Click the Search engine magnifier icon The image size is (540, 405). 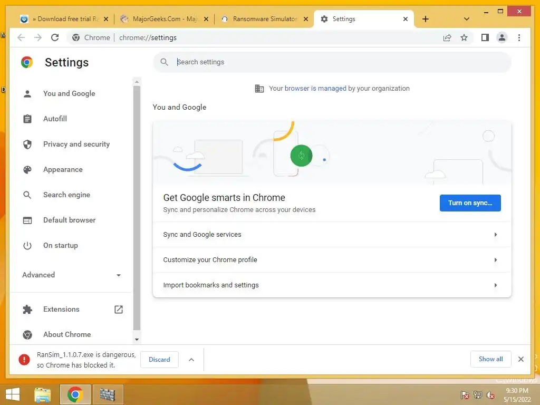(27, 195)
